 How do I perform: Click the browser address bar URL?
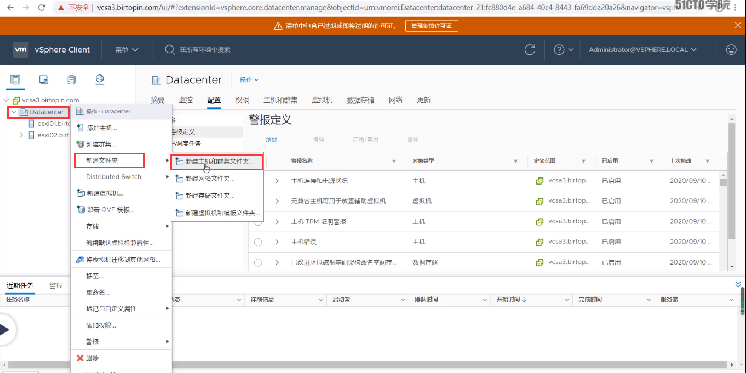[x=383, y=8]
